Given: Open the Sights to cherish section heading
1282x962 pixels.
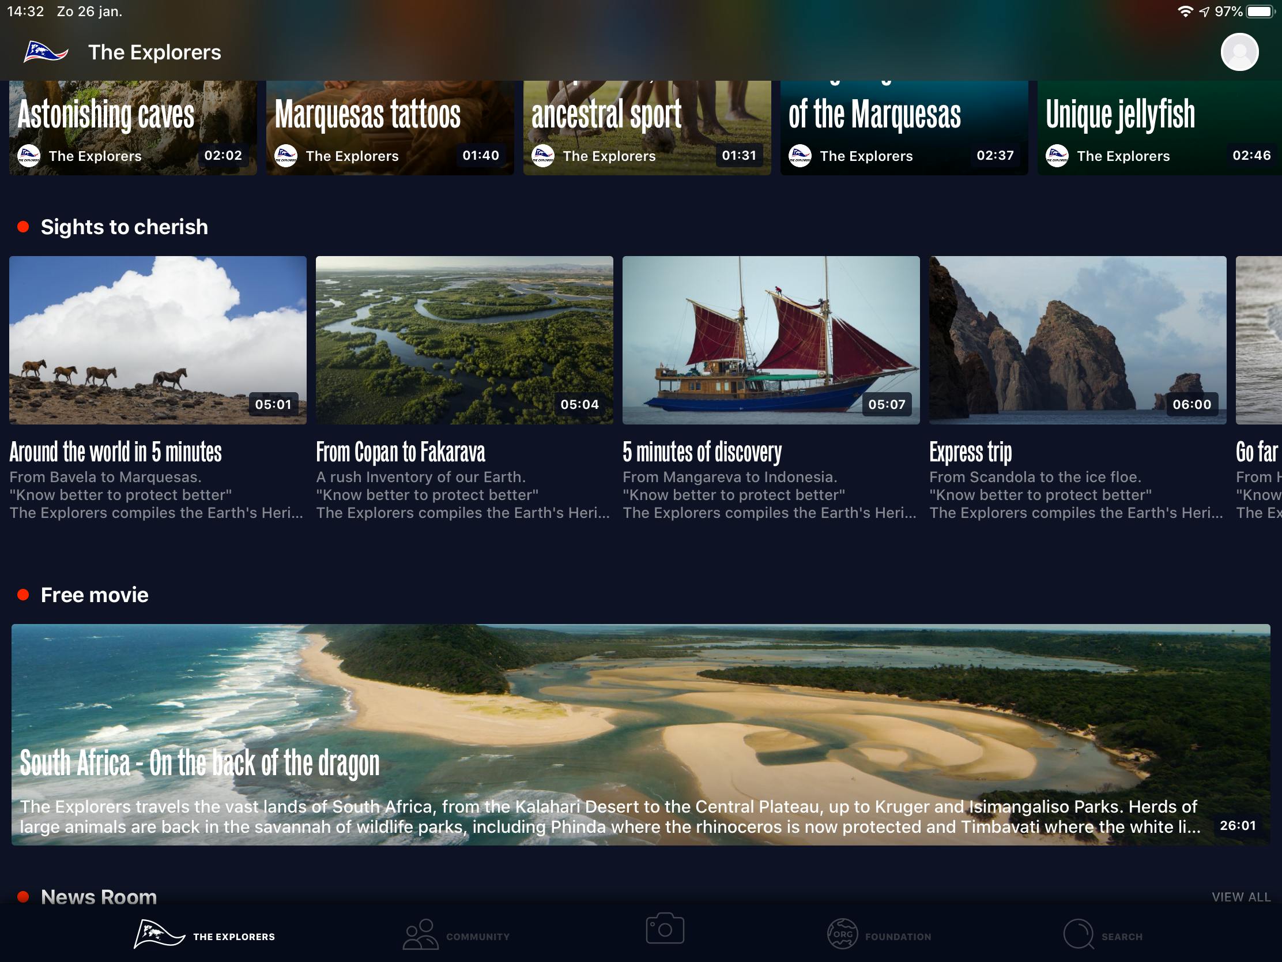Looking at the screenshot, I should 124,227.
